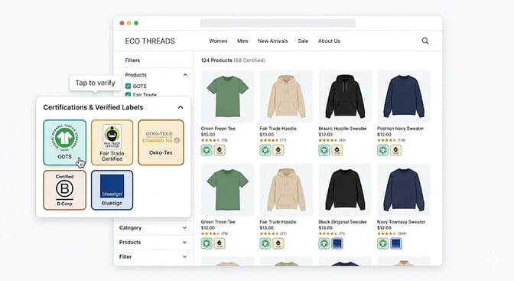This screenshot has width=514, height=281.
Task: Open the Sale page
Action: click(x=303, y=41)
